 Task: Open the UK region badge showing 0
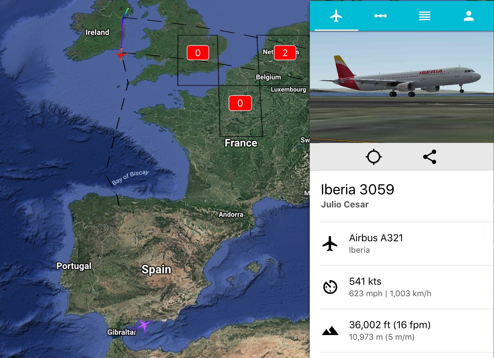(x=198, y=53)
